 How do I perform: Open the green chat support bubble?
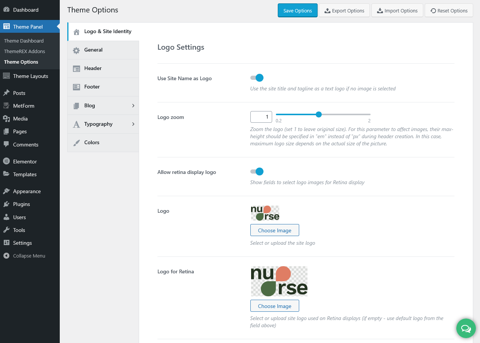point(466,329)
